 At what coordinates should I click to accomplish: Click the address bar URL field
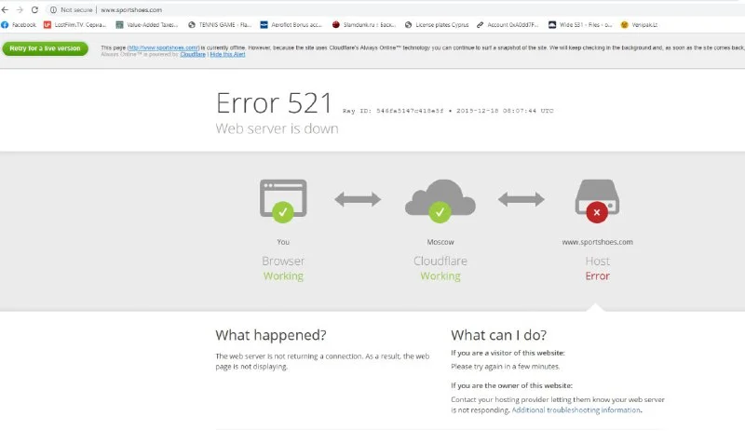point(279,9)
